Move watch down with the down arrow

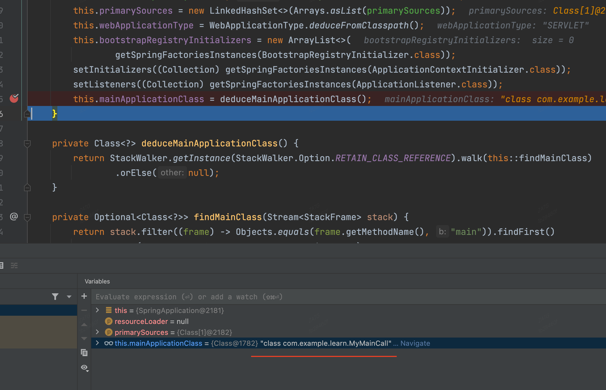(x=84, y=339)
